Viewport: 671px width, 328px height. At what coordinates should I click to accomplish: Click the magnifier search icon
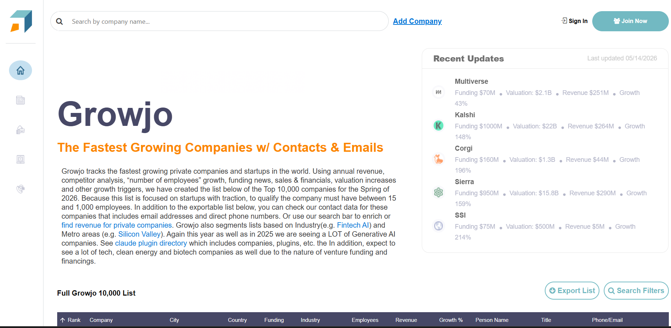tap(60, 22)
